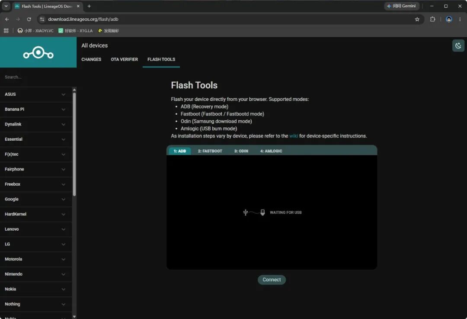Click the 'WAITING FOR USB' status text
467x319 pixels.
pyautogui.click(x=286, y=213)
